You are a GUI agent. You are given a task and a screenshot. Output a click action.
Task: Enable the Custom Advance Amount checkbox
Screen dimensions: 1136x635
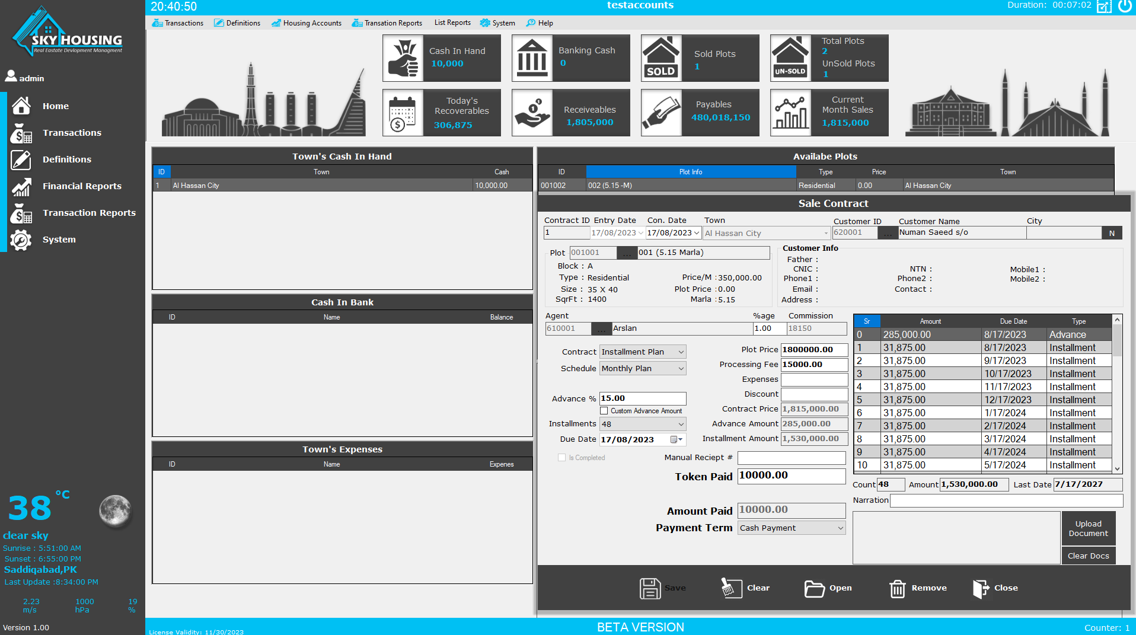(604, 410)
